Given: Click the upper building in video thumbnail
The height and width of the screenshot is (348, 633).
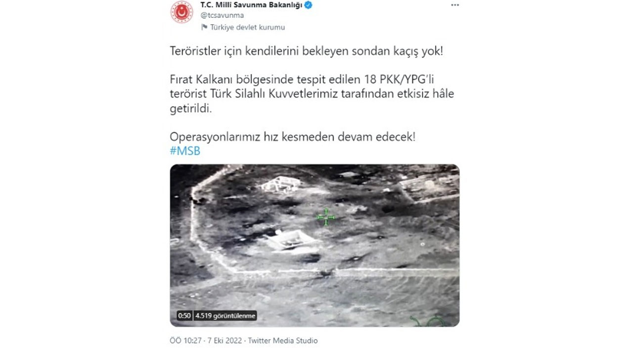Looking at the screenshot, I should 280,184.
